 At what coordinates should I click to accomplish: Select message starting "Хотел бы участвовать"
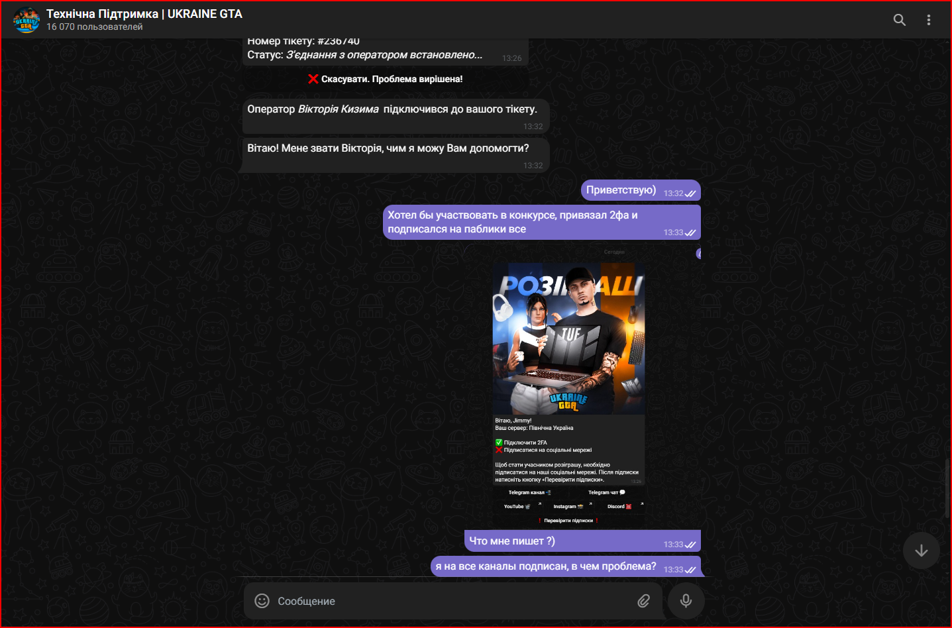tap(542, 222)
